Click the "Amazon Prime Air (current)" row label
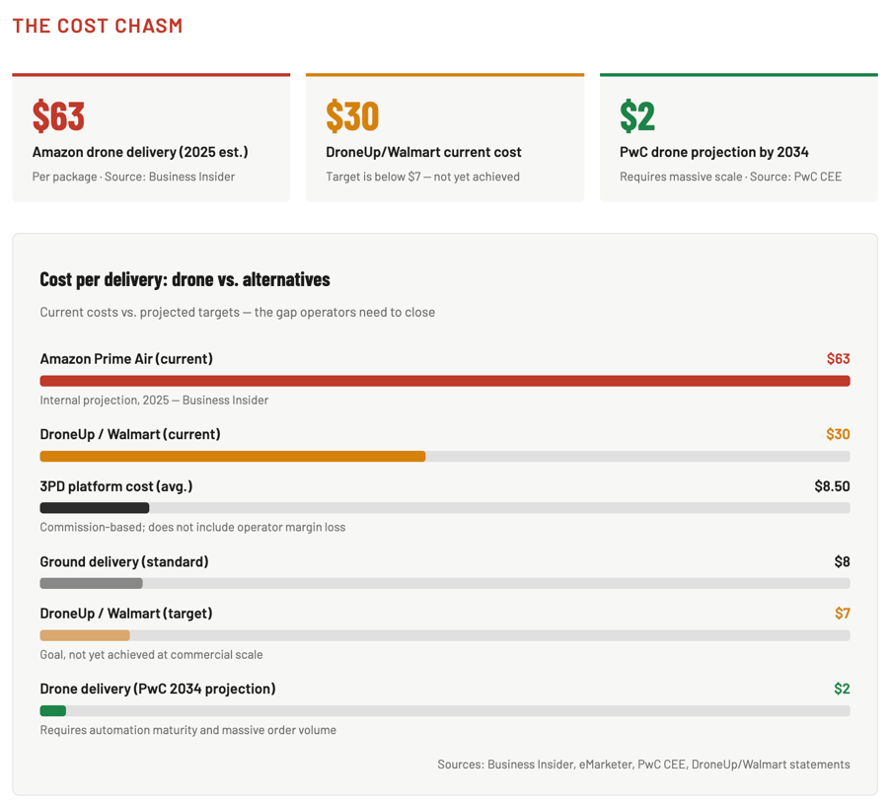Viewport: 888px width, 804px height. 126,359
